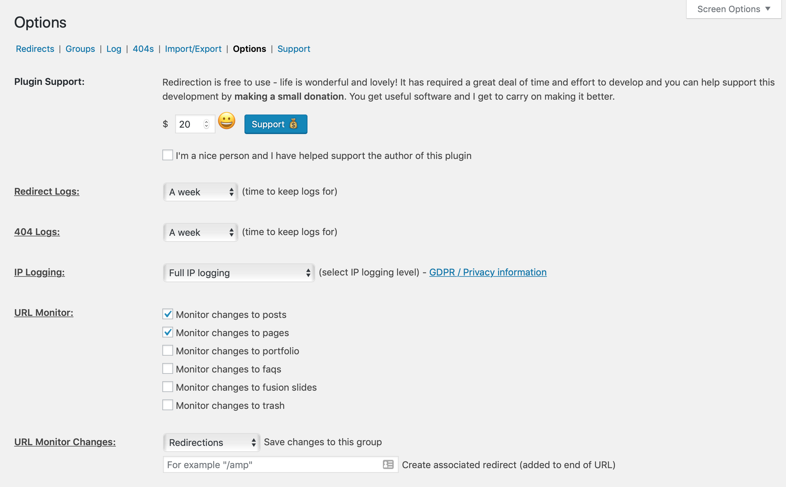Uncheck Monitor changes to posts
The height and width of the screenshot is (487, 786).
[168, 314]
